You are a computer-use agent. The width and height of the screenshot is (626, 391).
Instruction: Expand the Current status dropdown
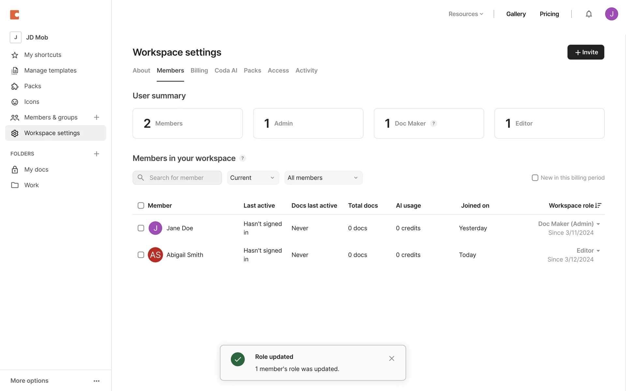pyautogui.click(x=253, y=178)
